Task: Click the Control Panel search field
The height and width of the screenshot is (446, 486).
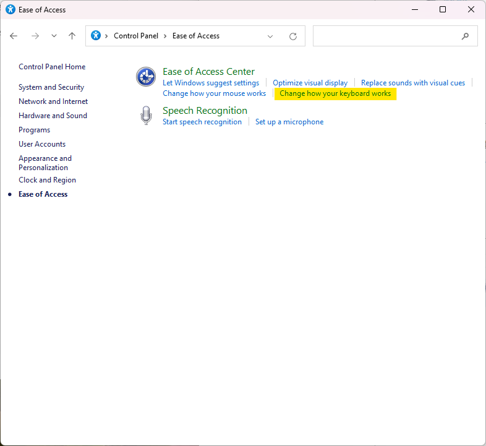Action: pyautogui.click(x=395, y=36)
